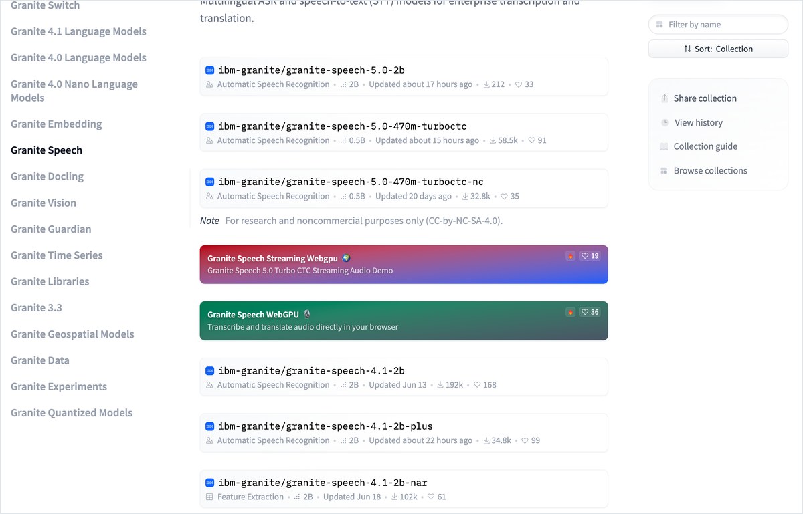This screenshot has height=514, width=803.
Task: Click download icon next to 192k
Action: click(440, 385)
